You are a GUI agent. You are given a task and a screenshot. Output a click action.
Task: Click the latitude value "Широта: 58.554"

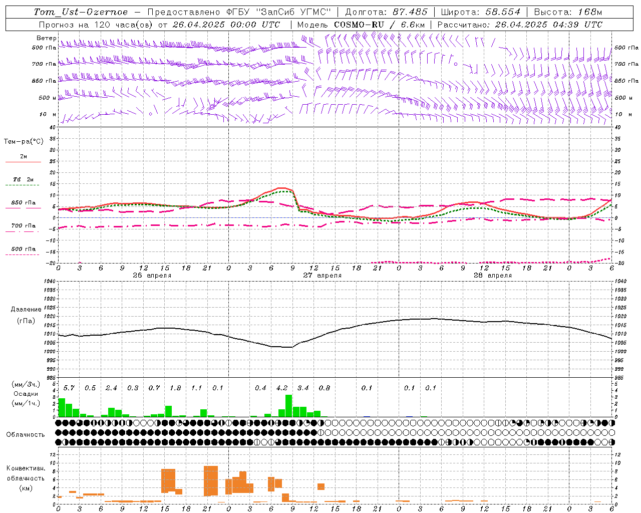point(481,12)
